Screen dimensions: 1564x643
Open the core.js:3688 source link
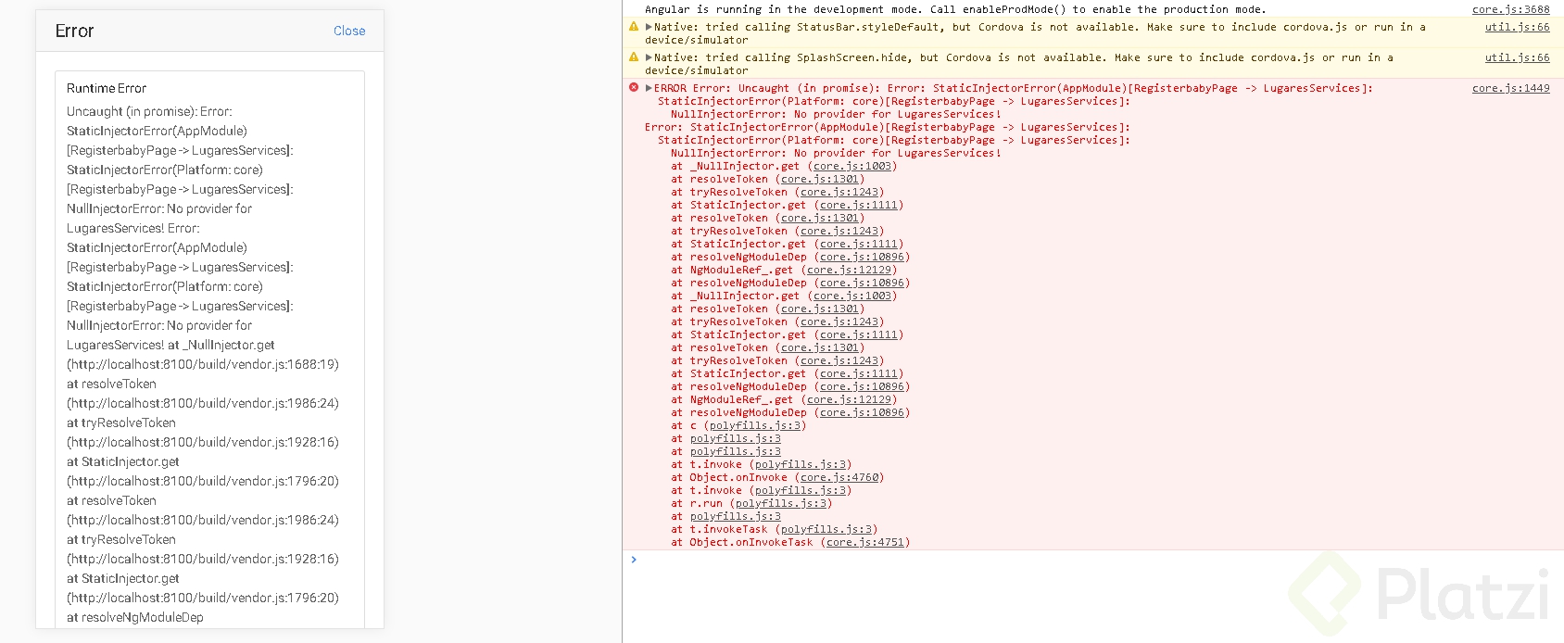1510,9
